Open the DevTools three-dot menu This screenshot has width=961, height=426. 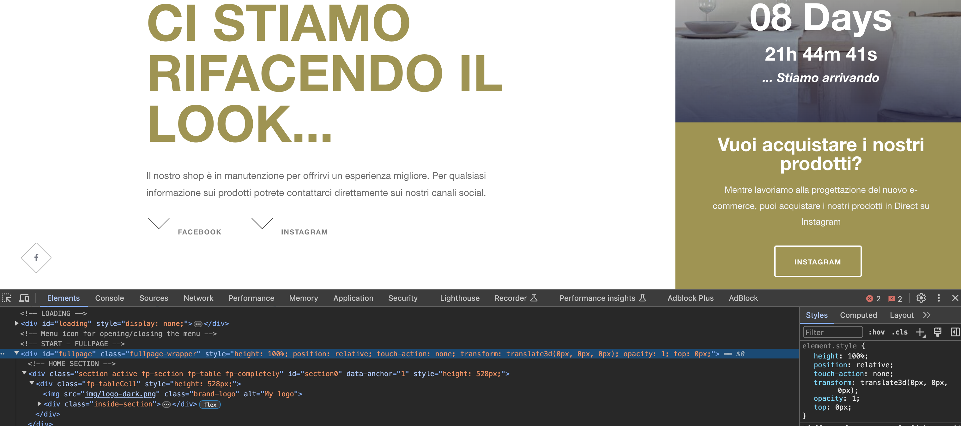[x=939, y=298]
